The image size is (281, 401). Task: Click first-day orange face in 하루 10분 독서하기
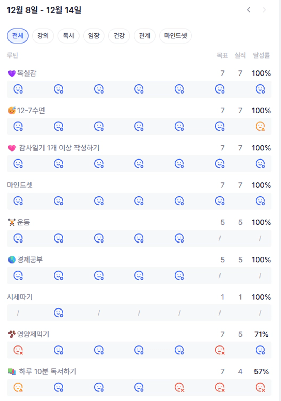[18, 387]
